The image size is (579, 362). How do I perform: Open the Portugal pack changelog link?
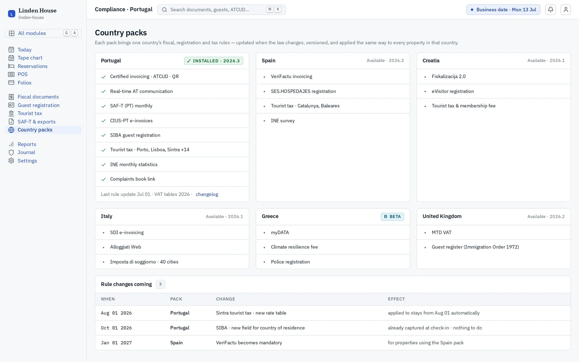pyautogui.click(x=207, y=194)
